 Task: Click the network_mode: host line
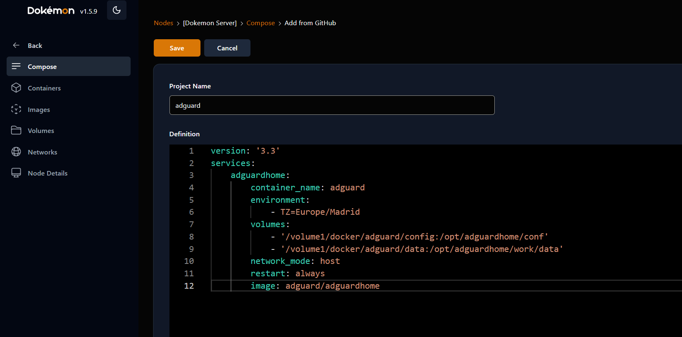tap(295, 261)
